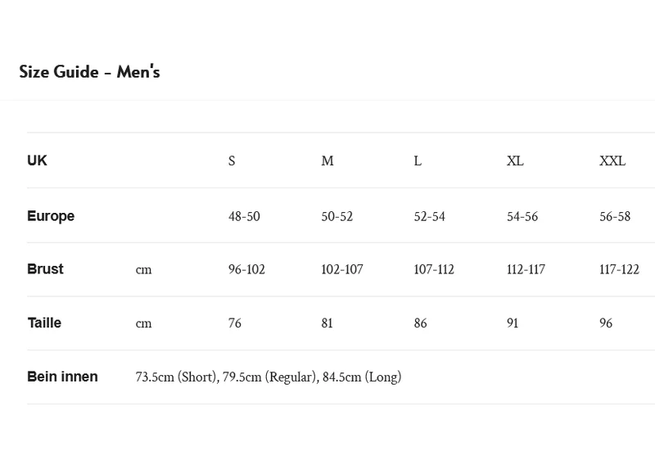The width and height of the screenshot is (655, 474).
Task: Select the Europe row label
Action: click(51, 216)
